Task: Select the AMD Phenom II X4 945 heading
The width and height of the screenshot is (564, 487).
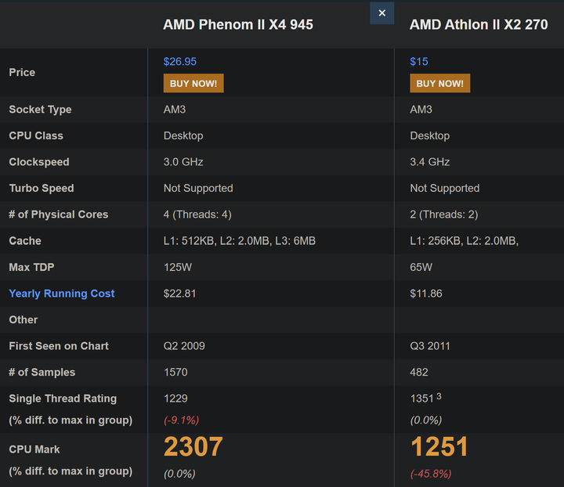Action: pos(238,25)
